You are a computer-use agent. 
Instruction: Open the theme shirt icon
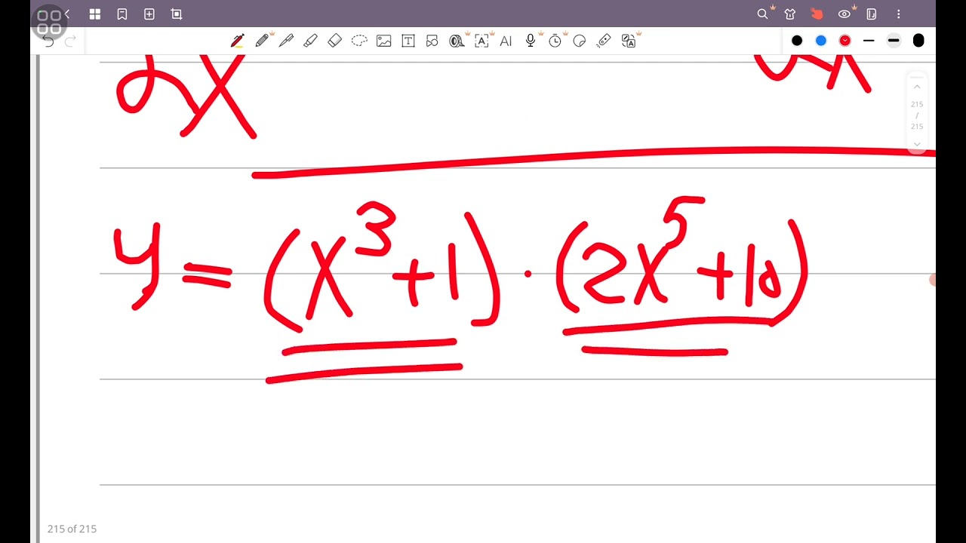coord(790,14)
